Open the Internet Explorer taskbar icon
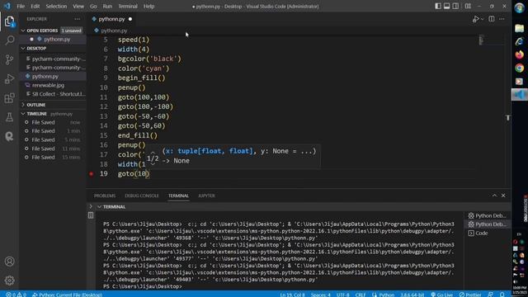Screen dimensions: 528x297 (519, 41)
